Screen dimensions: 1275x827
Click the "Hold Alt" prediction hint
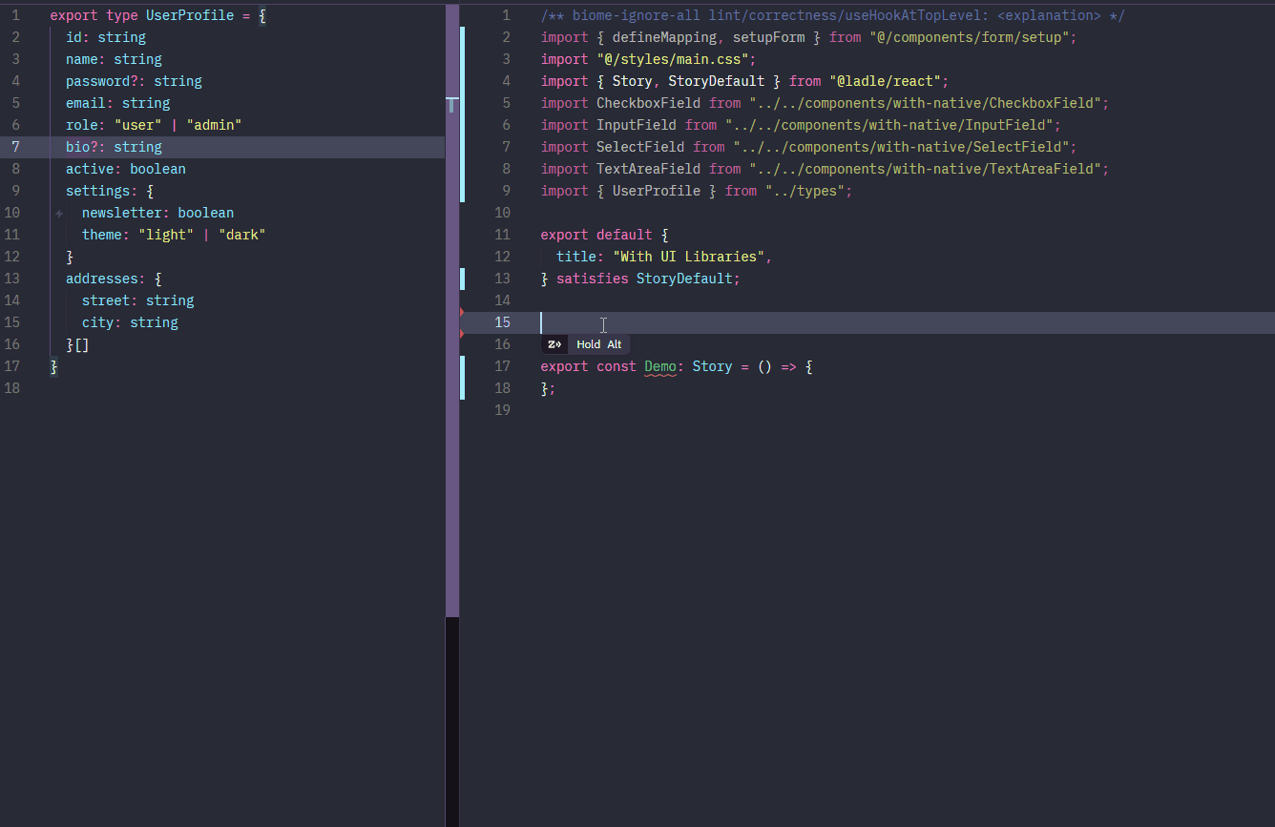pyautogui.click(x=598, y=344)
